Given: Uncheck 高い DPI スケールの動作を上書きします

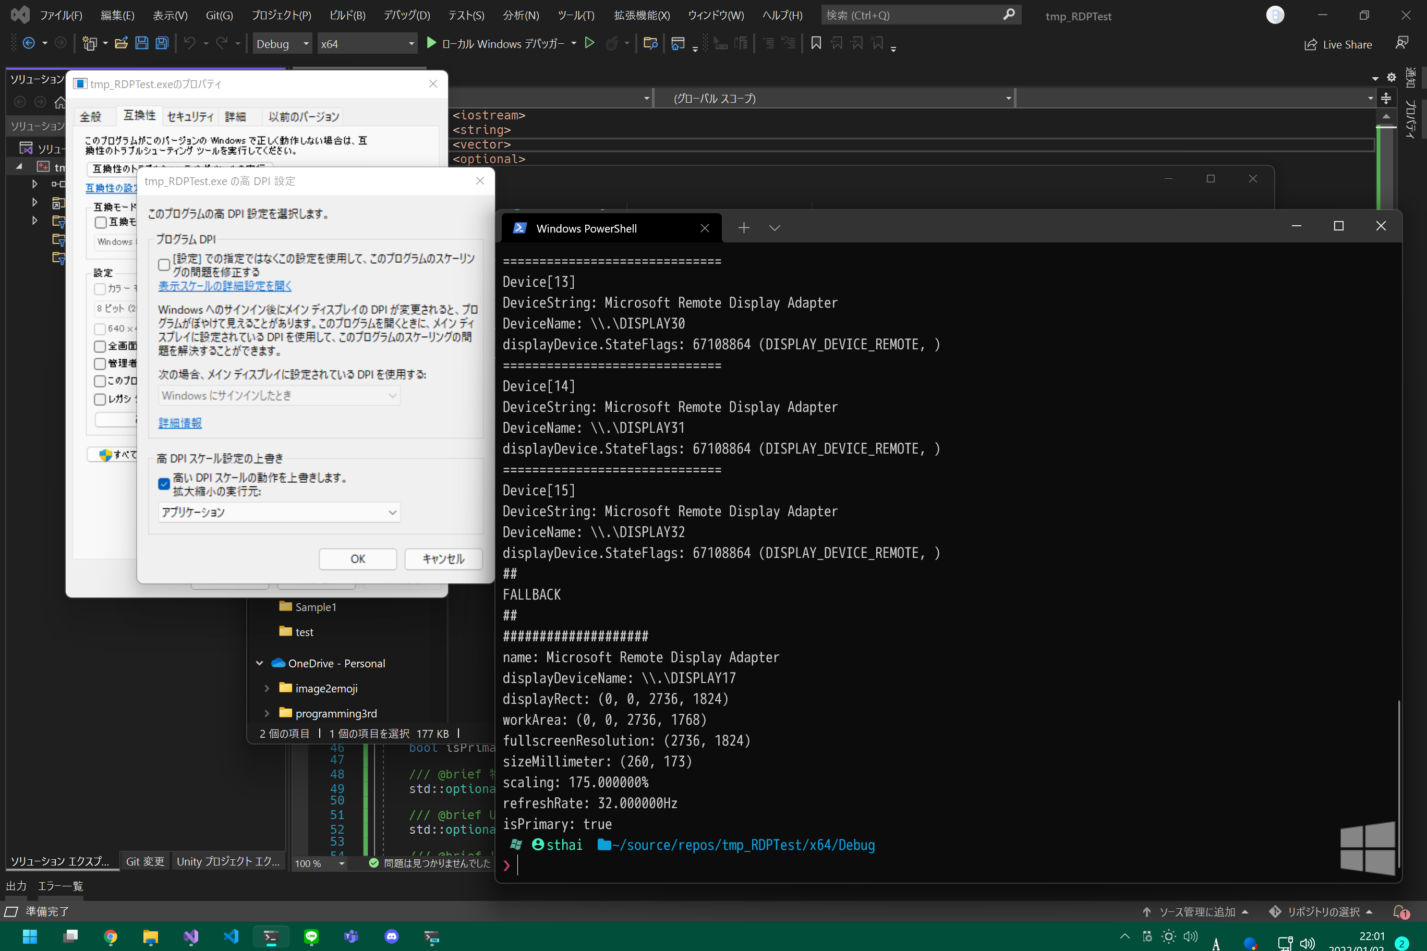Looking at the screenshot, I should tap(164, 483).
